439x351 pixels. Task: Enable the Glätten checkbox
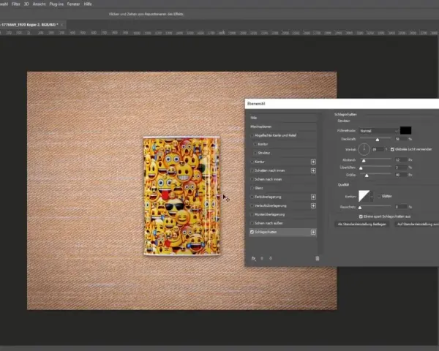tap(379, 196)
